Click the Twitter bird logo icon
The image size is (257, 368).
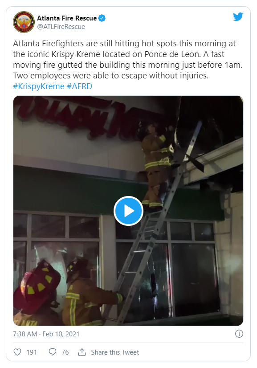coord(238,17)
